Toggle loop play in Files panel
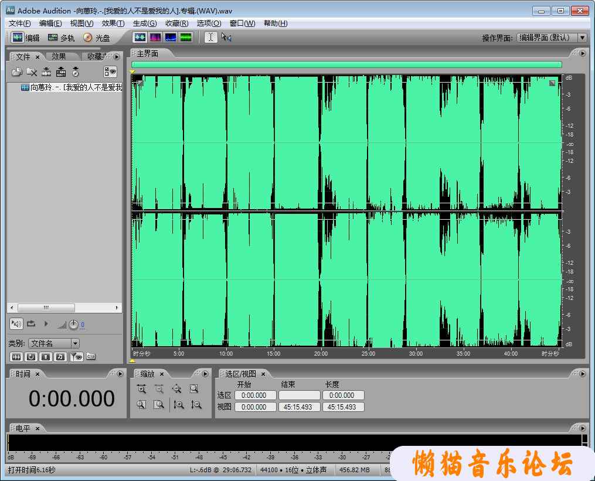The height and width of the screenshot is (481, 595). tap(31, 324)
